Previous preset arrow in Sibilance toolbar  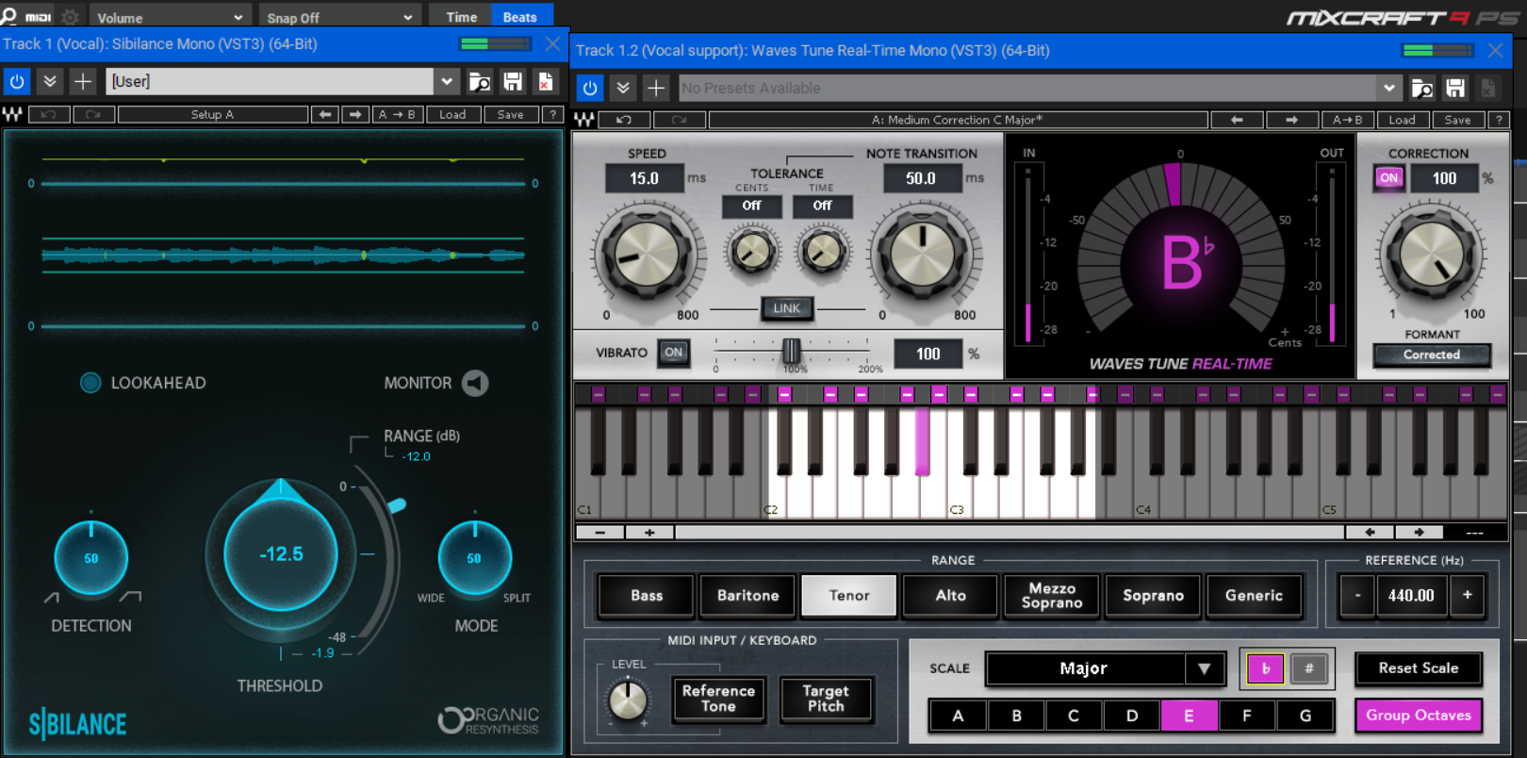coord(325,114)
